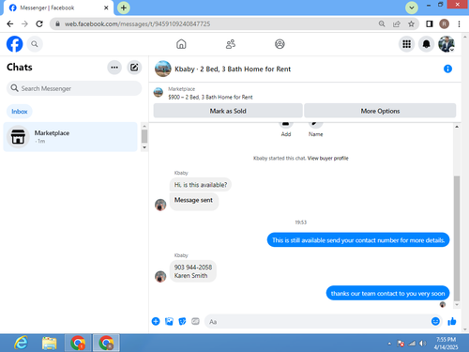Start a new message with compose icon
This screenshot has width=469, height=352.
[134, 68]
